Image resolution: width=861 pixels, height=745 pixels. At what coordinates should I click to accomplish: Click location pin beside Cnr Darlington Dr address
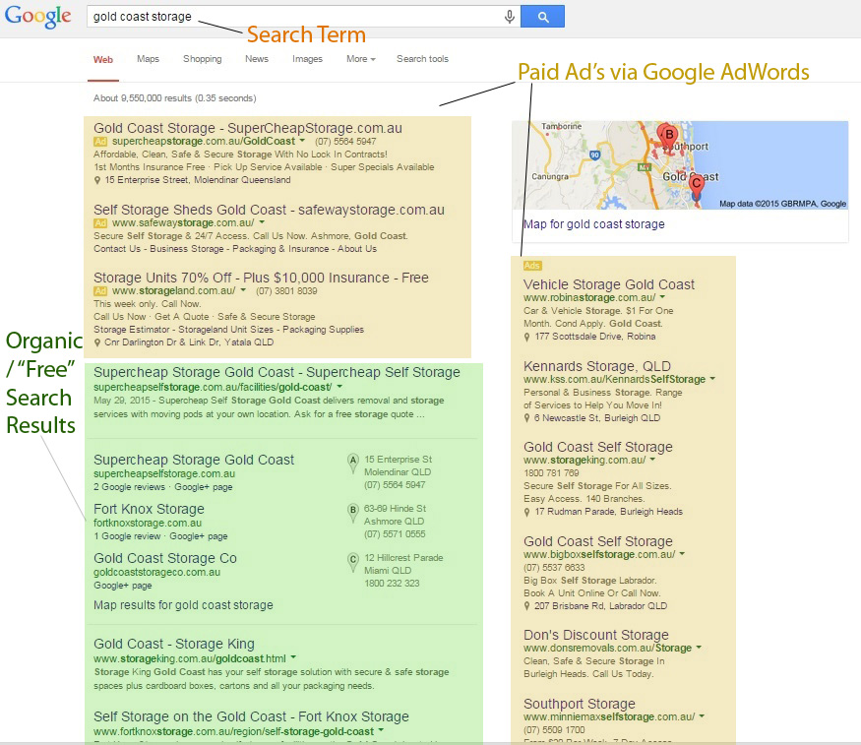tap(97, 342)
